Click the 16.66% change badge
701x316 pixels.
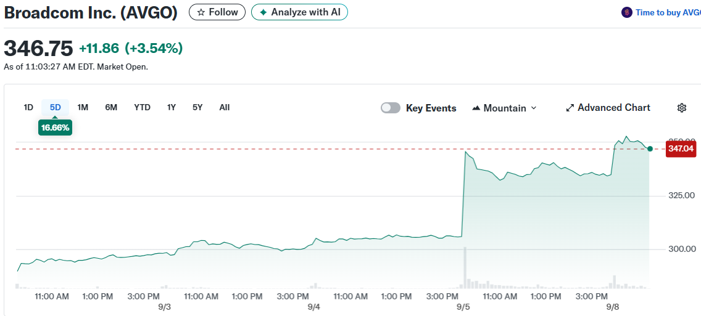56,128
